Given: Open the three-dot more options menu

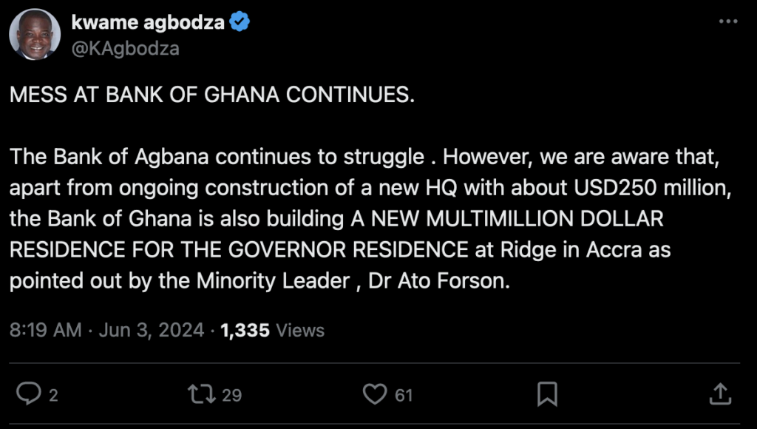Looking at the screenshot, I should coord(728,22).
